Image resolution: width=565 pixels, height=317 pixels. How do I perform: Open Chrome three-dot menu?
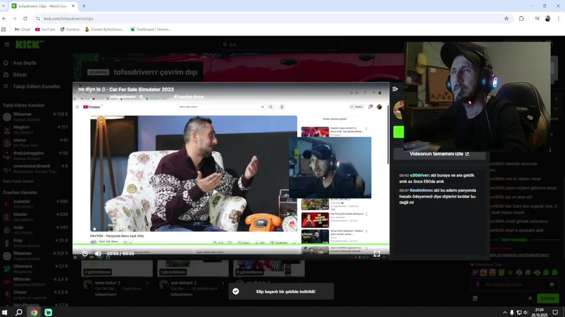click(x=558, y=18)
